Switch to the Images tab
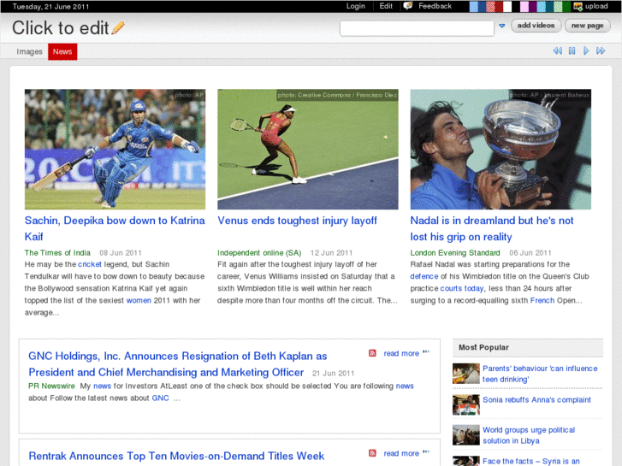Screen dimensions: 622x466 point(29,51)
